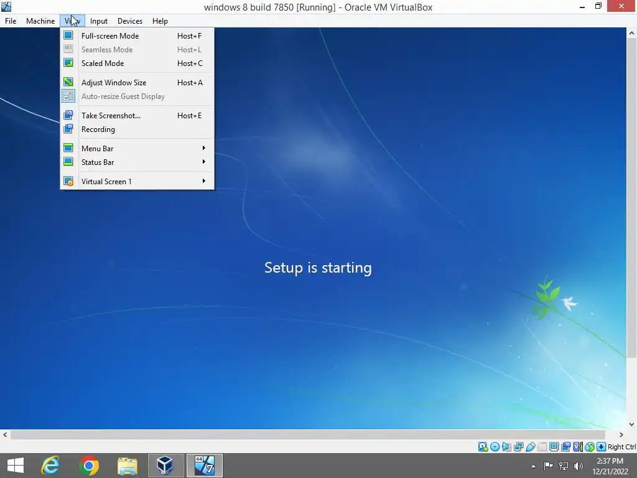
Task: Click the shared folders status icon
Action: (x=542, y=447)
